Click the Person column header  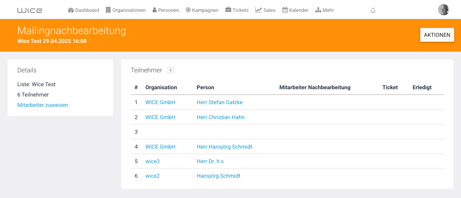click(206, 87)
